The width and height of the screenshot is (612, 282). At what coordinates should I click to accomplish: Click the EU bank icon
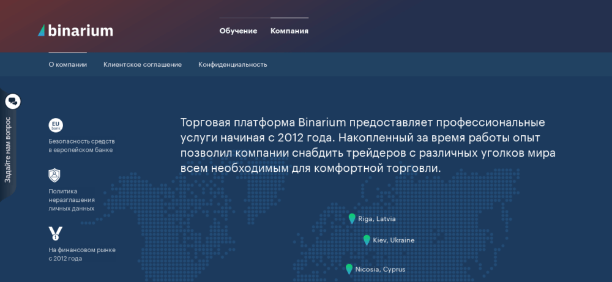pos(56,125)
